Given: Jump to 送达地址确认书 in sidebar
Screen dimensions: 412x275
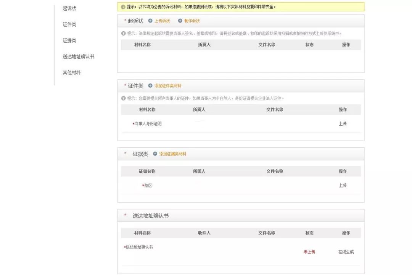Looking at the screenshot, I should click(x=78, y=57).
